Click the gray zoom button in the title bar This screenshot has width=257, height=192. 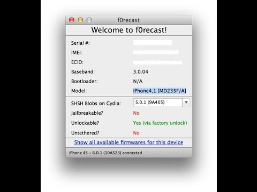89,20
